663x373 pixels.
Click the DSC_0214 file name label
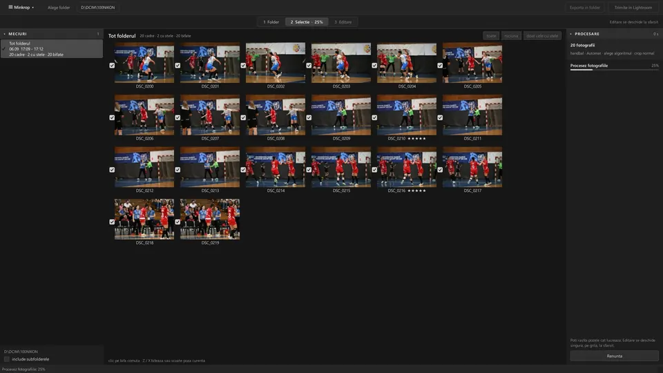tap(276, 191)
